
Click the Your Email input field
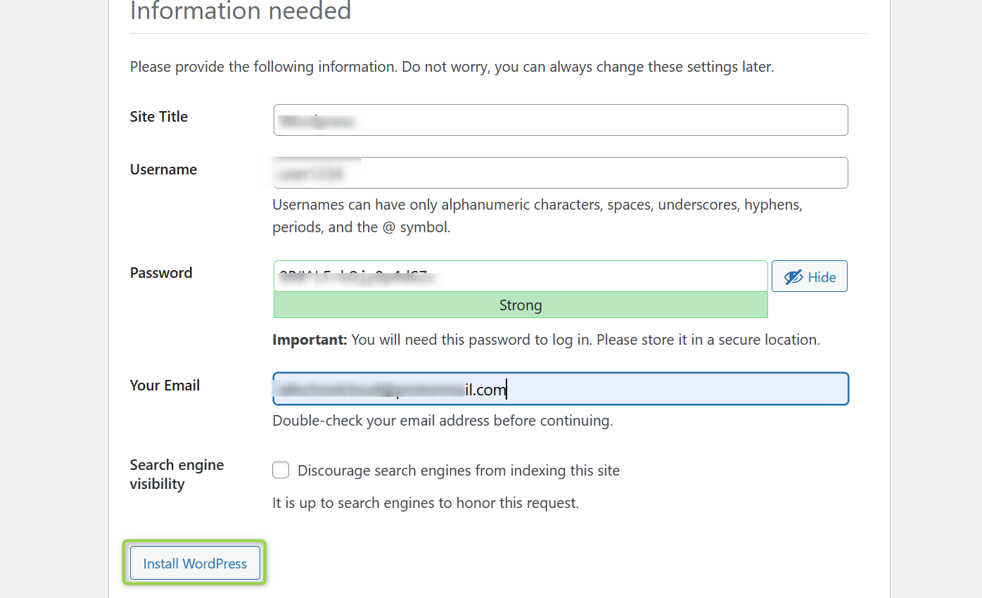pyautogui.click(x=561, y=388)
